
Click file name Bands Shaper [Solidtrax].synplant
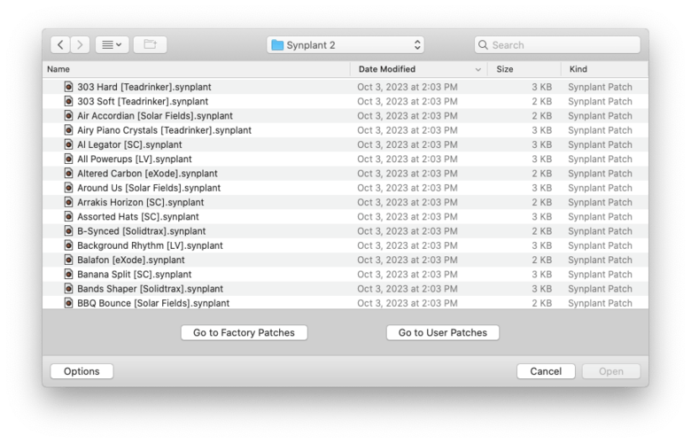click(151, 288)
